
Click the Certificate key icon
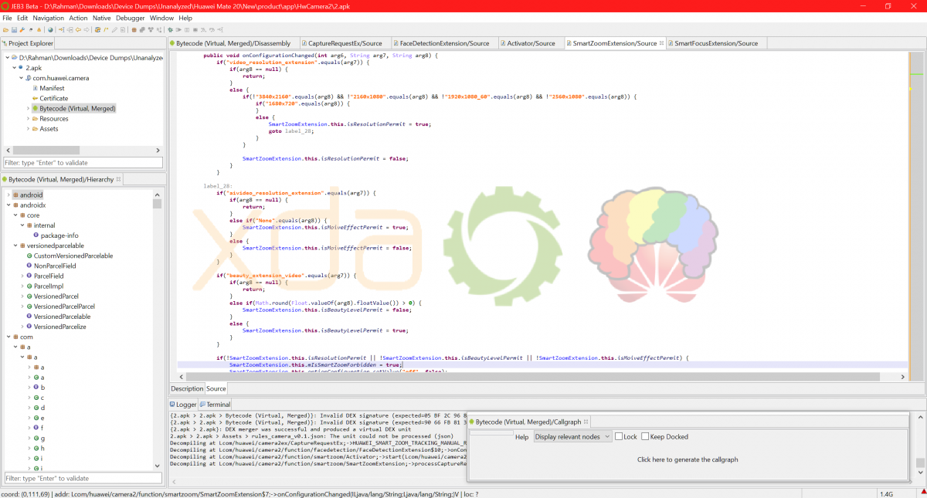point(35,98)
